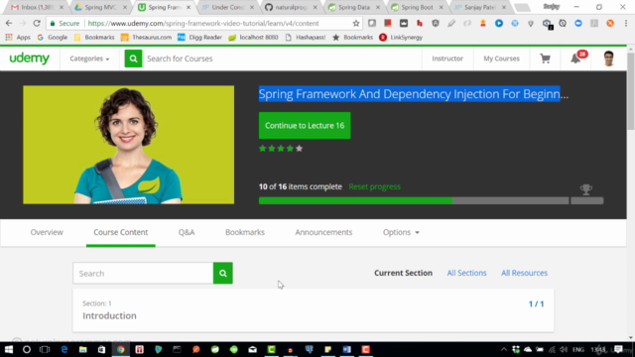The width and height of the screenshot is (635, 357).
Task: Open Windows Store from the taskbar
Action: [101, 349]
